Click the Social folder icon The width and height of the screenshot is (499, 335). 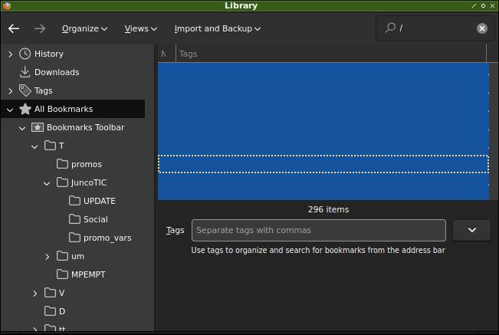point(74,219)
